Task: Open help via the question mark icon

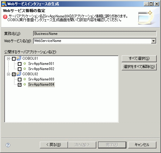Action: tap(8, 145)
